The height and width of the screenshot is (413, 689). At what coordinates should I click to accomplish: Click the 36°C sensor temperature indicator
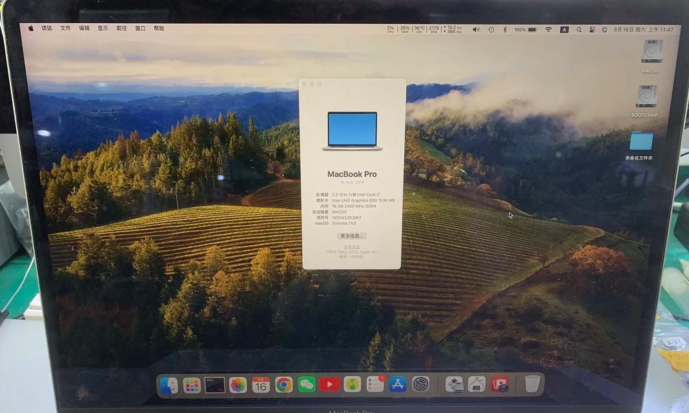coord(419,30)
